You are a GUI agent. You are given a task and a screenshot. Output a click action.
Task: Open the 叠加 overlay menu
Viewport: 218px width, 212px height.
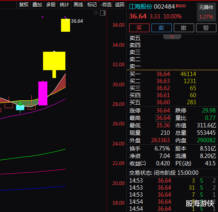pos(37,5)
